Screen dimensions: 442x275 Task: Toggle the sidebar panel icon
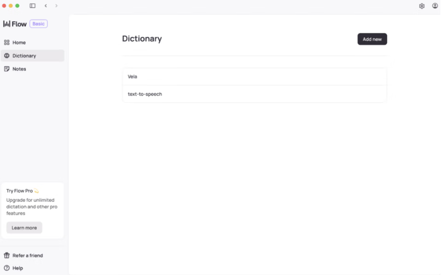[32, 6]
